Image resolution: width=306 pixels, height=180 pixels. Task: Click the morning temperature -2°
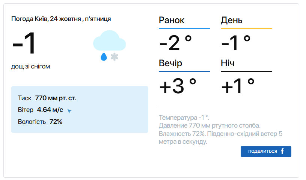coord(176,43)
